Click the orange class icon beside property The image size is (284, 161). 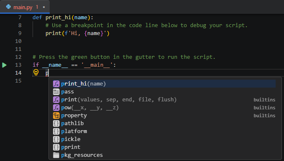click(56, 116)
